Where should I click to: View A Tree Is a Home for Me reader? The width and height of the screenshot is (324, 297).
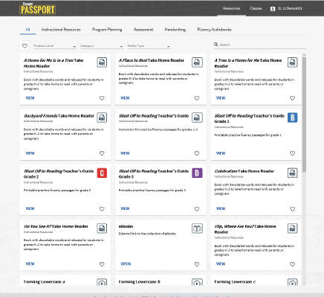(x=221, y=98)
